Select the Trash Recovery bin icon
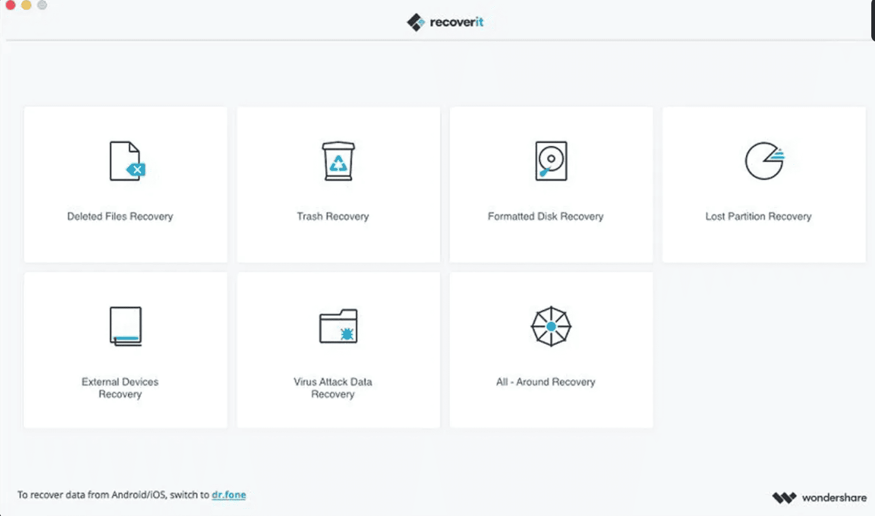 (x=338, y=161)
